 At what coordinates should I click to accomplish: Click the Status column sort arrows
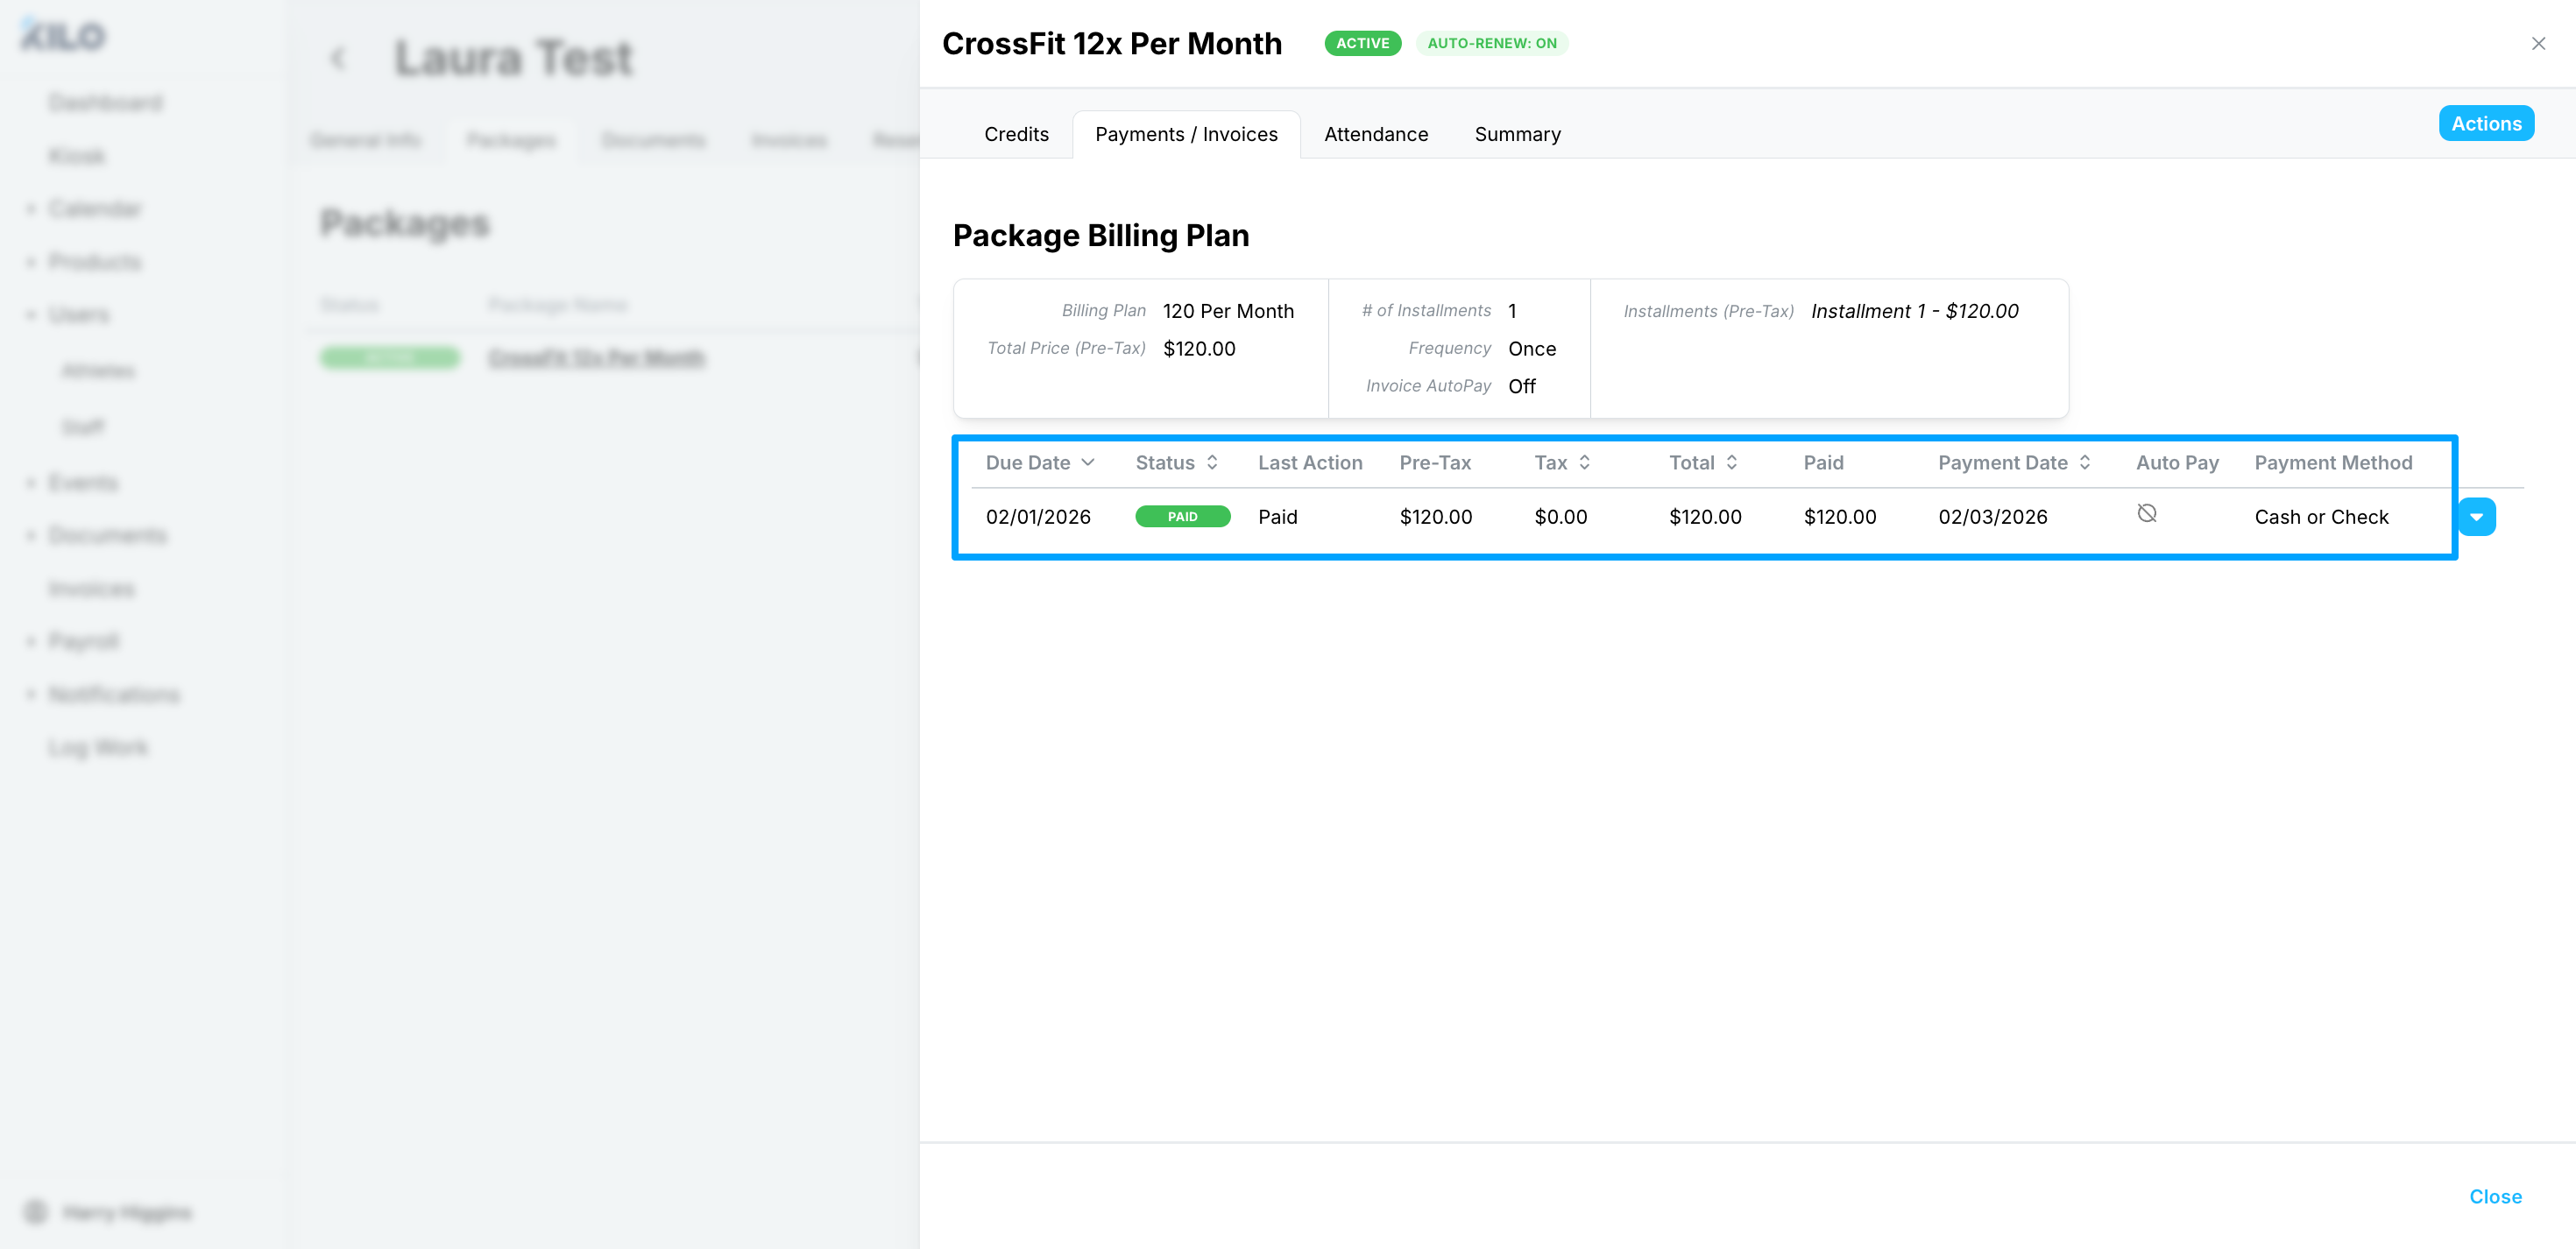click(1212, 462)
